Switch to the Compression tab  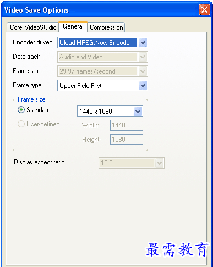click(106, 27)
